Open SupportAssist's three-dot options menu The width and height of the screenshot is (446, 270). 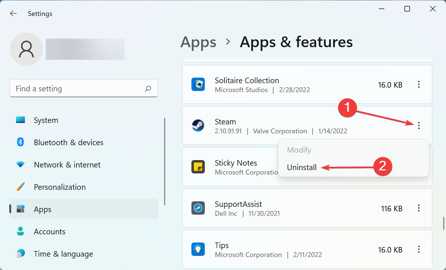pos(419,208)
